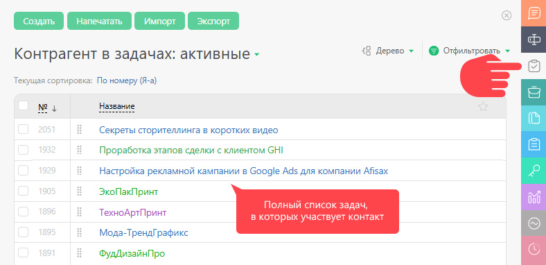Click the Создать button
This screenshot has width=546, height=265.
coord(39,21)
